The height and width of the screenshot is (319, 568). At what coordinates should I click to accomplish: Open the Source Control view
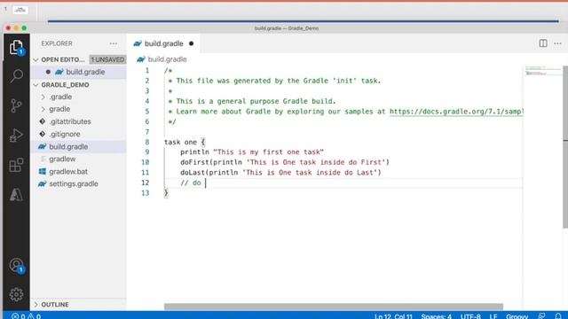(x=16, y=105)
